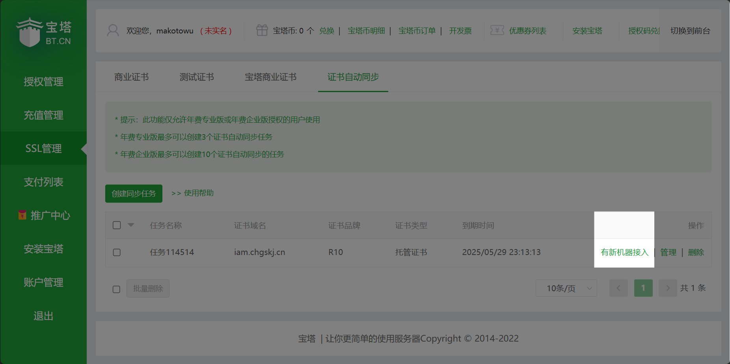
Task: Click the 有新机器接入 link
Action: pos(624,252)
